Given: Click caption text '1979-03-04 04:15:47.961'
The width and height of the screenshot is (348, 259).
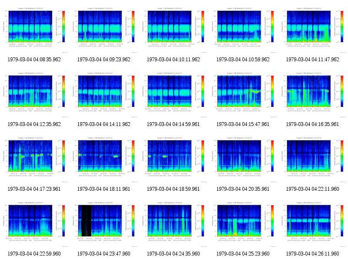Looking at the screenshot, I should [243, 124].
